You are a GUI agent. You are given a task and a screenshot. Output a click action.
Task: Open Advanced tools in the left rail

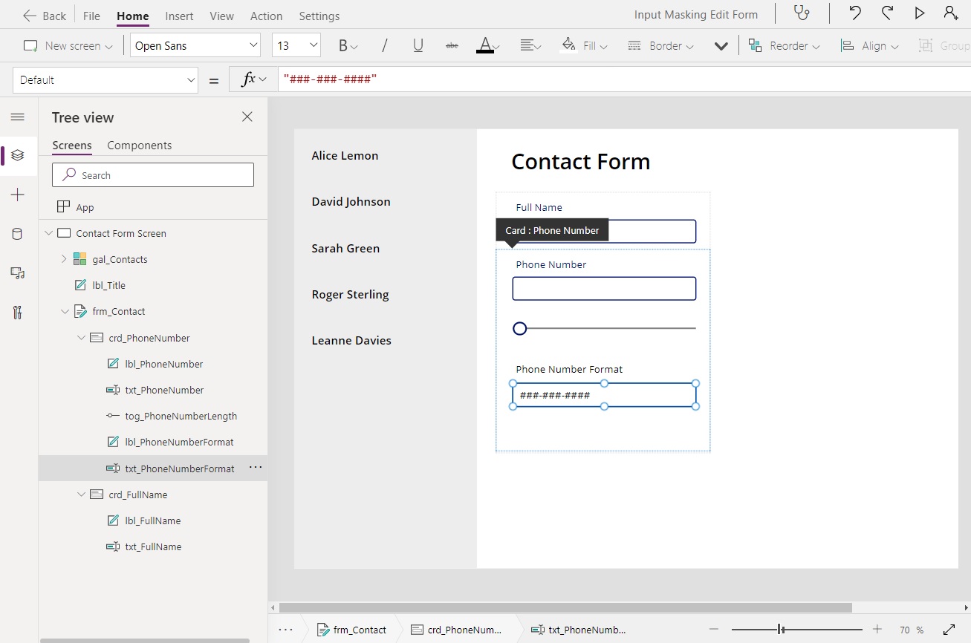point(19,313)
